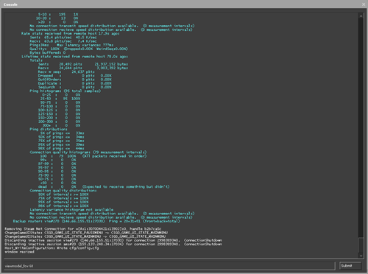Viewport: 368px width, 274px height.
Task: Click '5% of pings <= 33ms' line
Action: [x=62, y=133]
